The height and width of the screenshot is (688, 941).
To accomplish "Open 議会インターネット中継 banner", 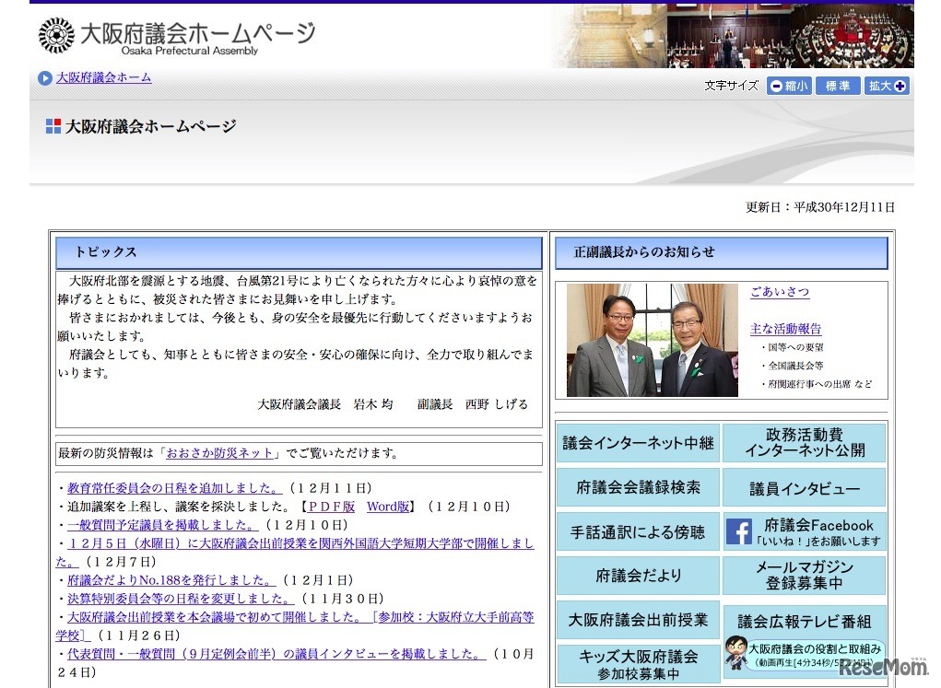I will (x=638, y=443).
